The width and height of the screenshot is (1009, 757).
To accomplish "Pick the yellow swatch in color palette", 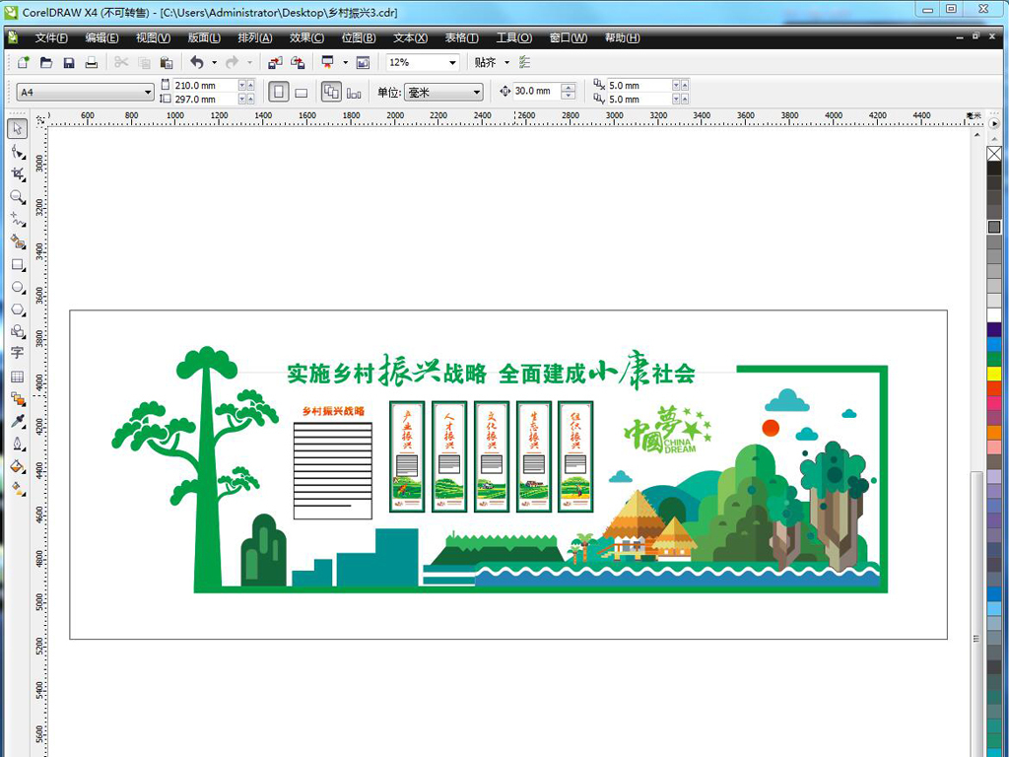I will tap(994, 375).
